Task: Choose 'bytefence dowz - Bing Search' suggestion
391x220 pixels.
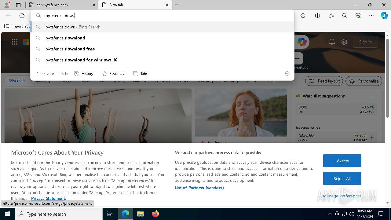Action: tap(162, 27)
